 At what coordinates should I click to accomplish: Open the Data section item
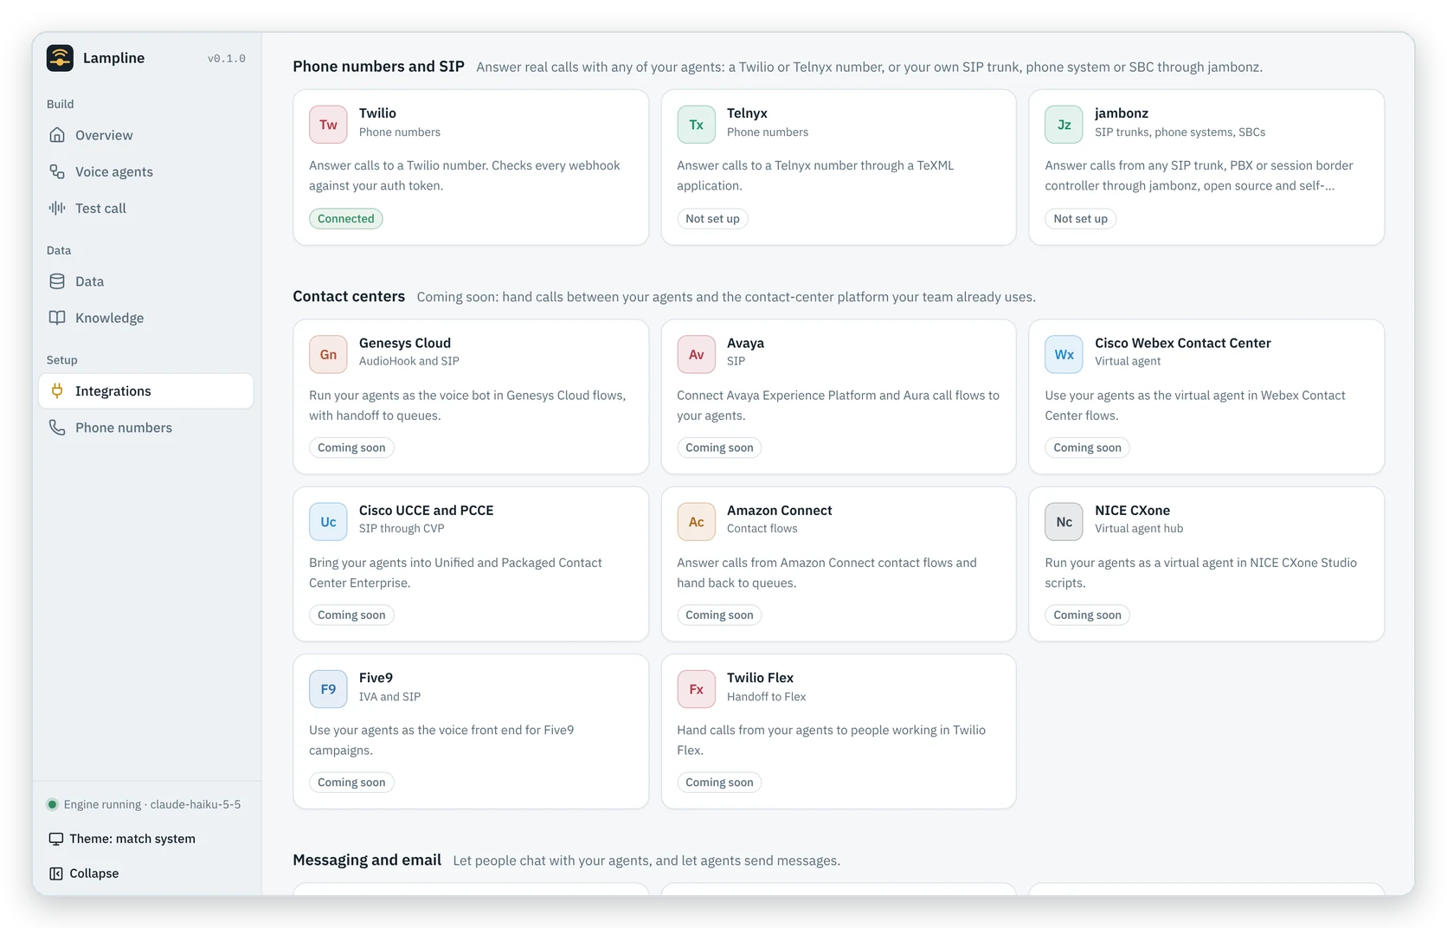point(145,281)
